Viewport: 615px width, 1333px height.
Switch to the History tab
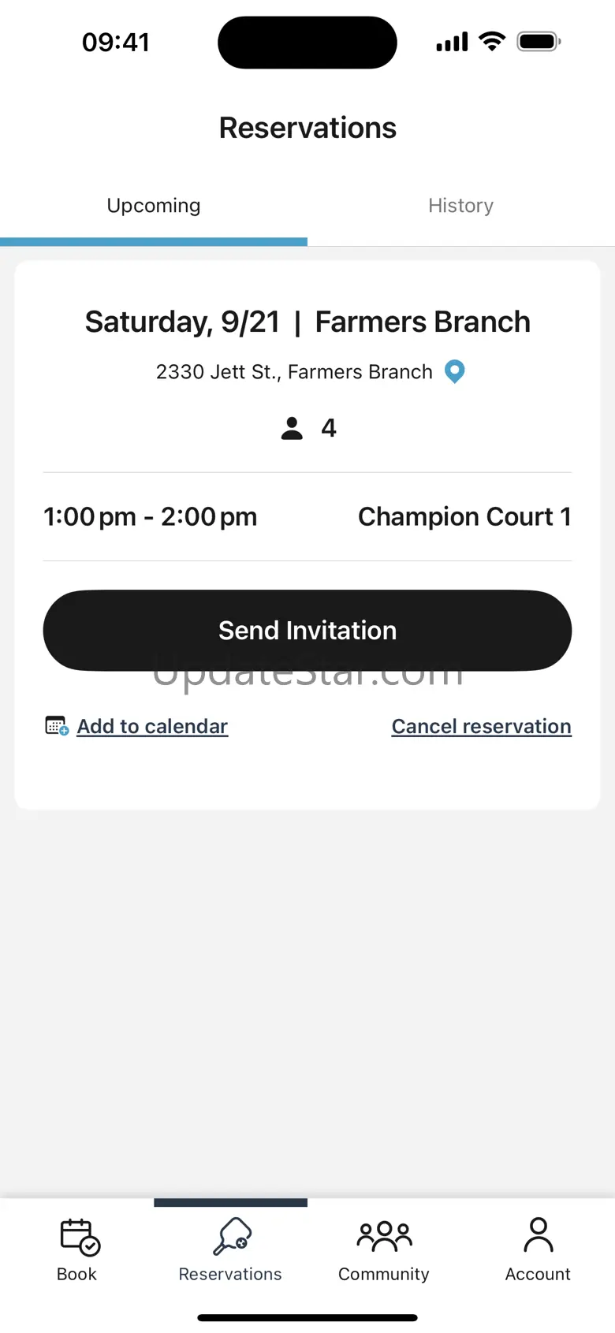click(x=461, y=206)
